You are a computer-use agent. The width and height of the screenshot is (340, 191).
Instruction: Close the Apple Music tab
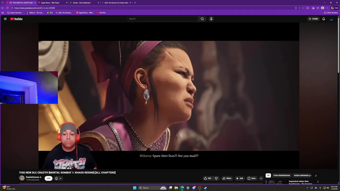click(67, 3)
